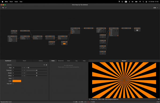Image resolution: width=160 pixels, height=103 pixels.
Task: Click the Rotate value input field
Action: pos(17,73)
